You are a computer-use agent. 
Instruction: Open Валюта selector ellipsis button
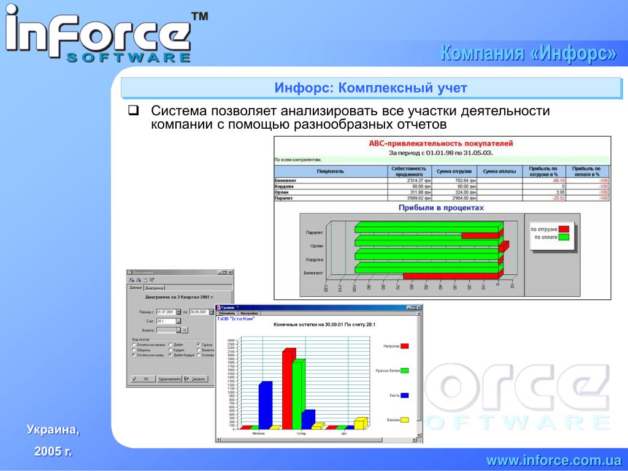(178, 330)
